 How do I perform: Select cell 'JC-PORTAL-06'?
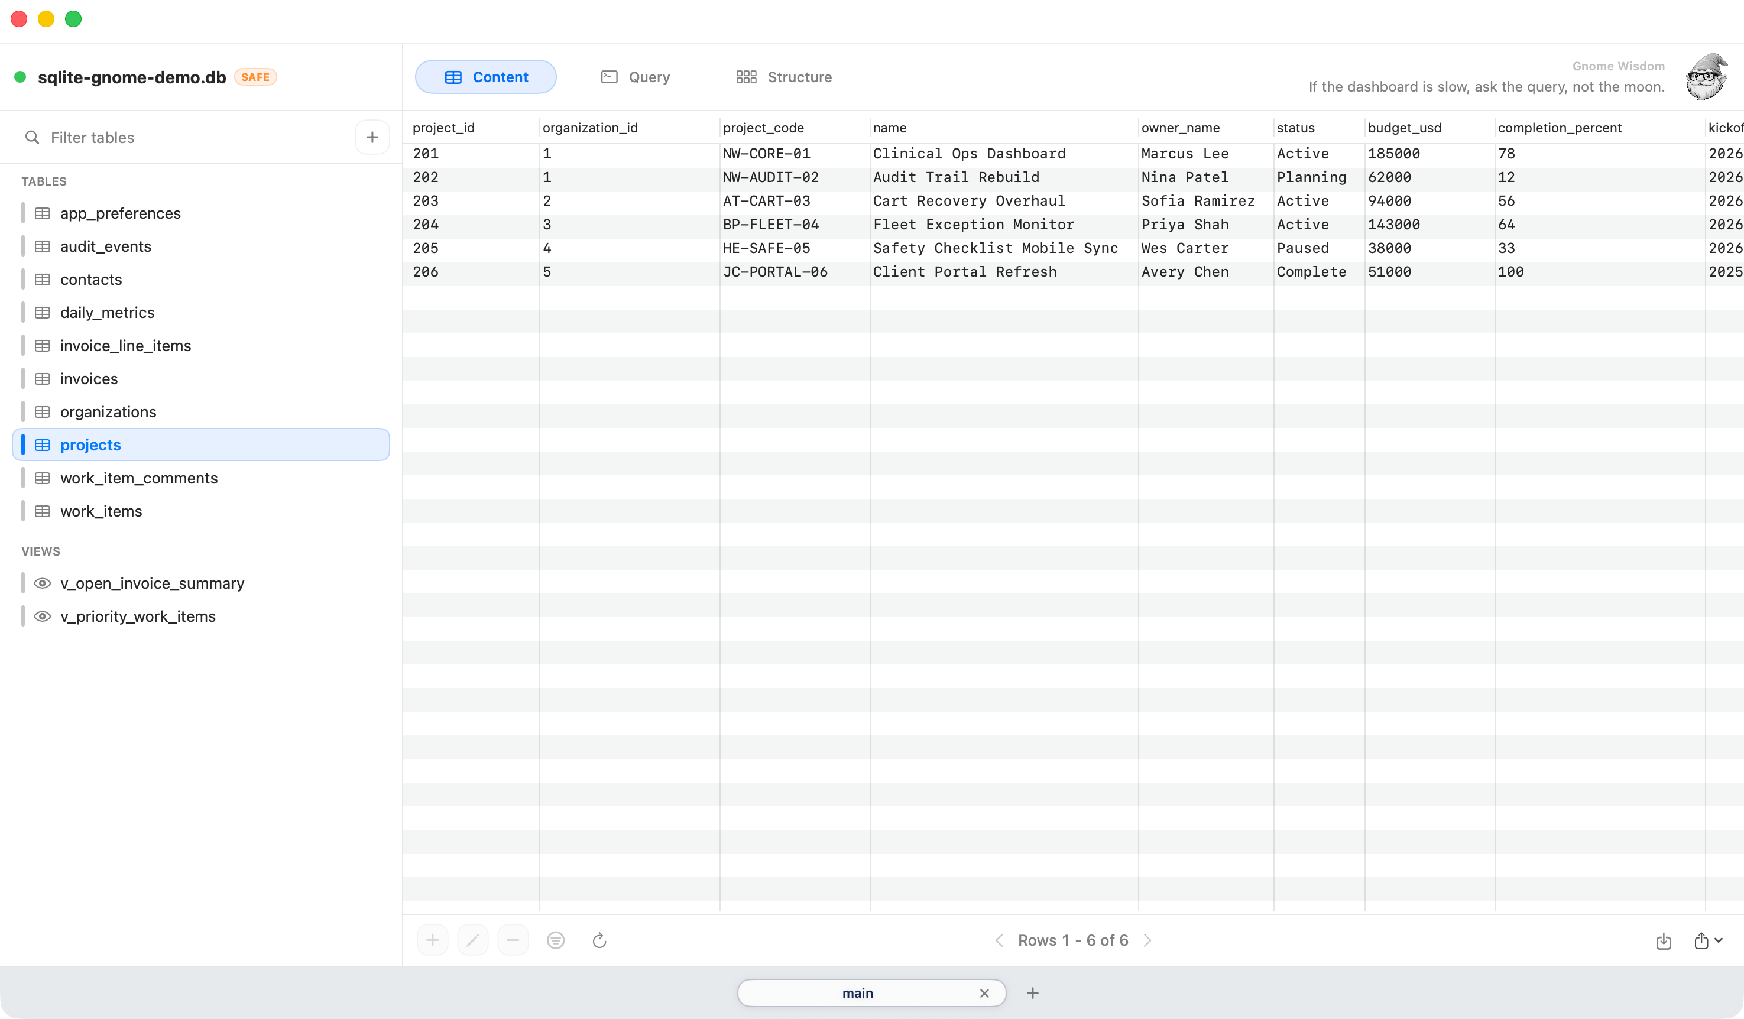(x=795, y=272)
